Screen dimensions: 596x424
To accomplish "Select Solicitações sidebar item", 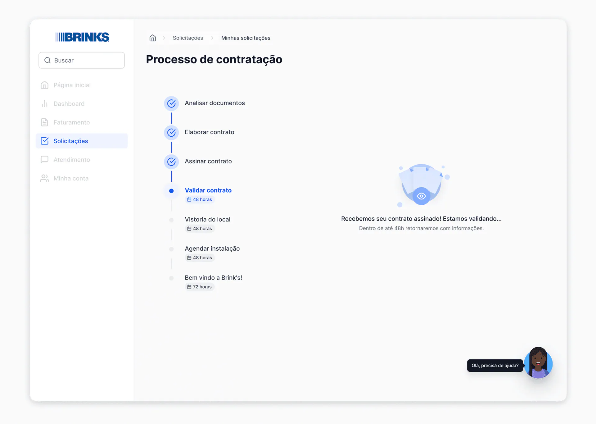I will pyautogui.click(x=82, y=141).
